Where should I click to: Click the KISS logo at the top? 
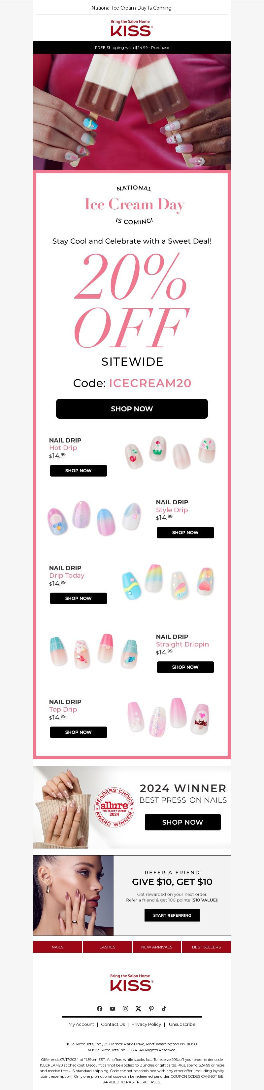coord(132,28)
